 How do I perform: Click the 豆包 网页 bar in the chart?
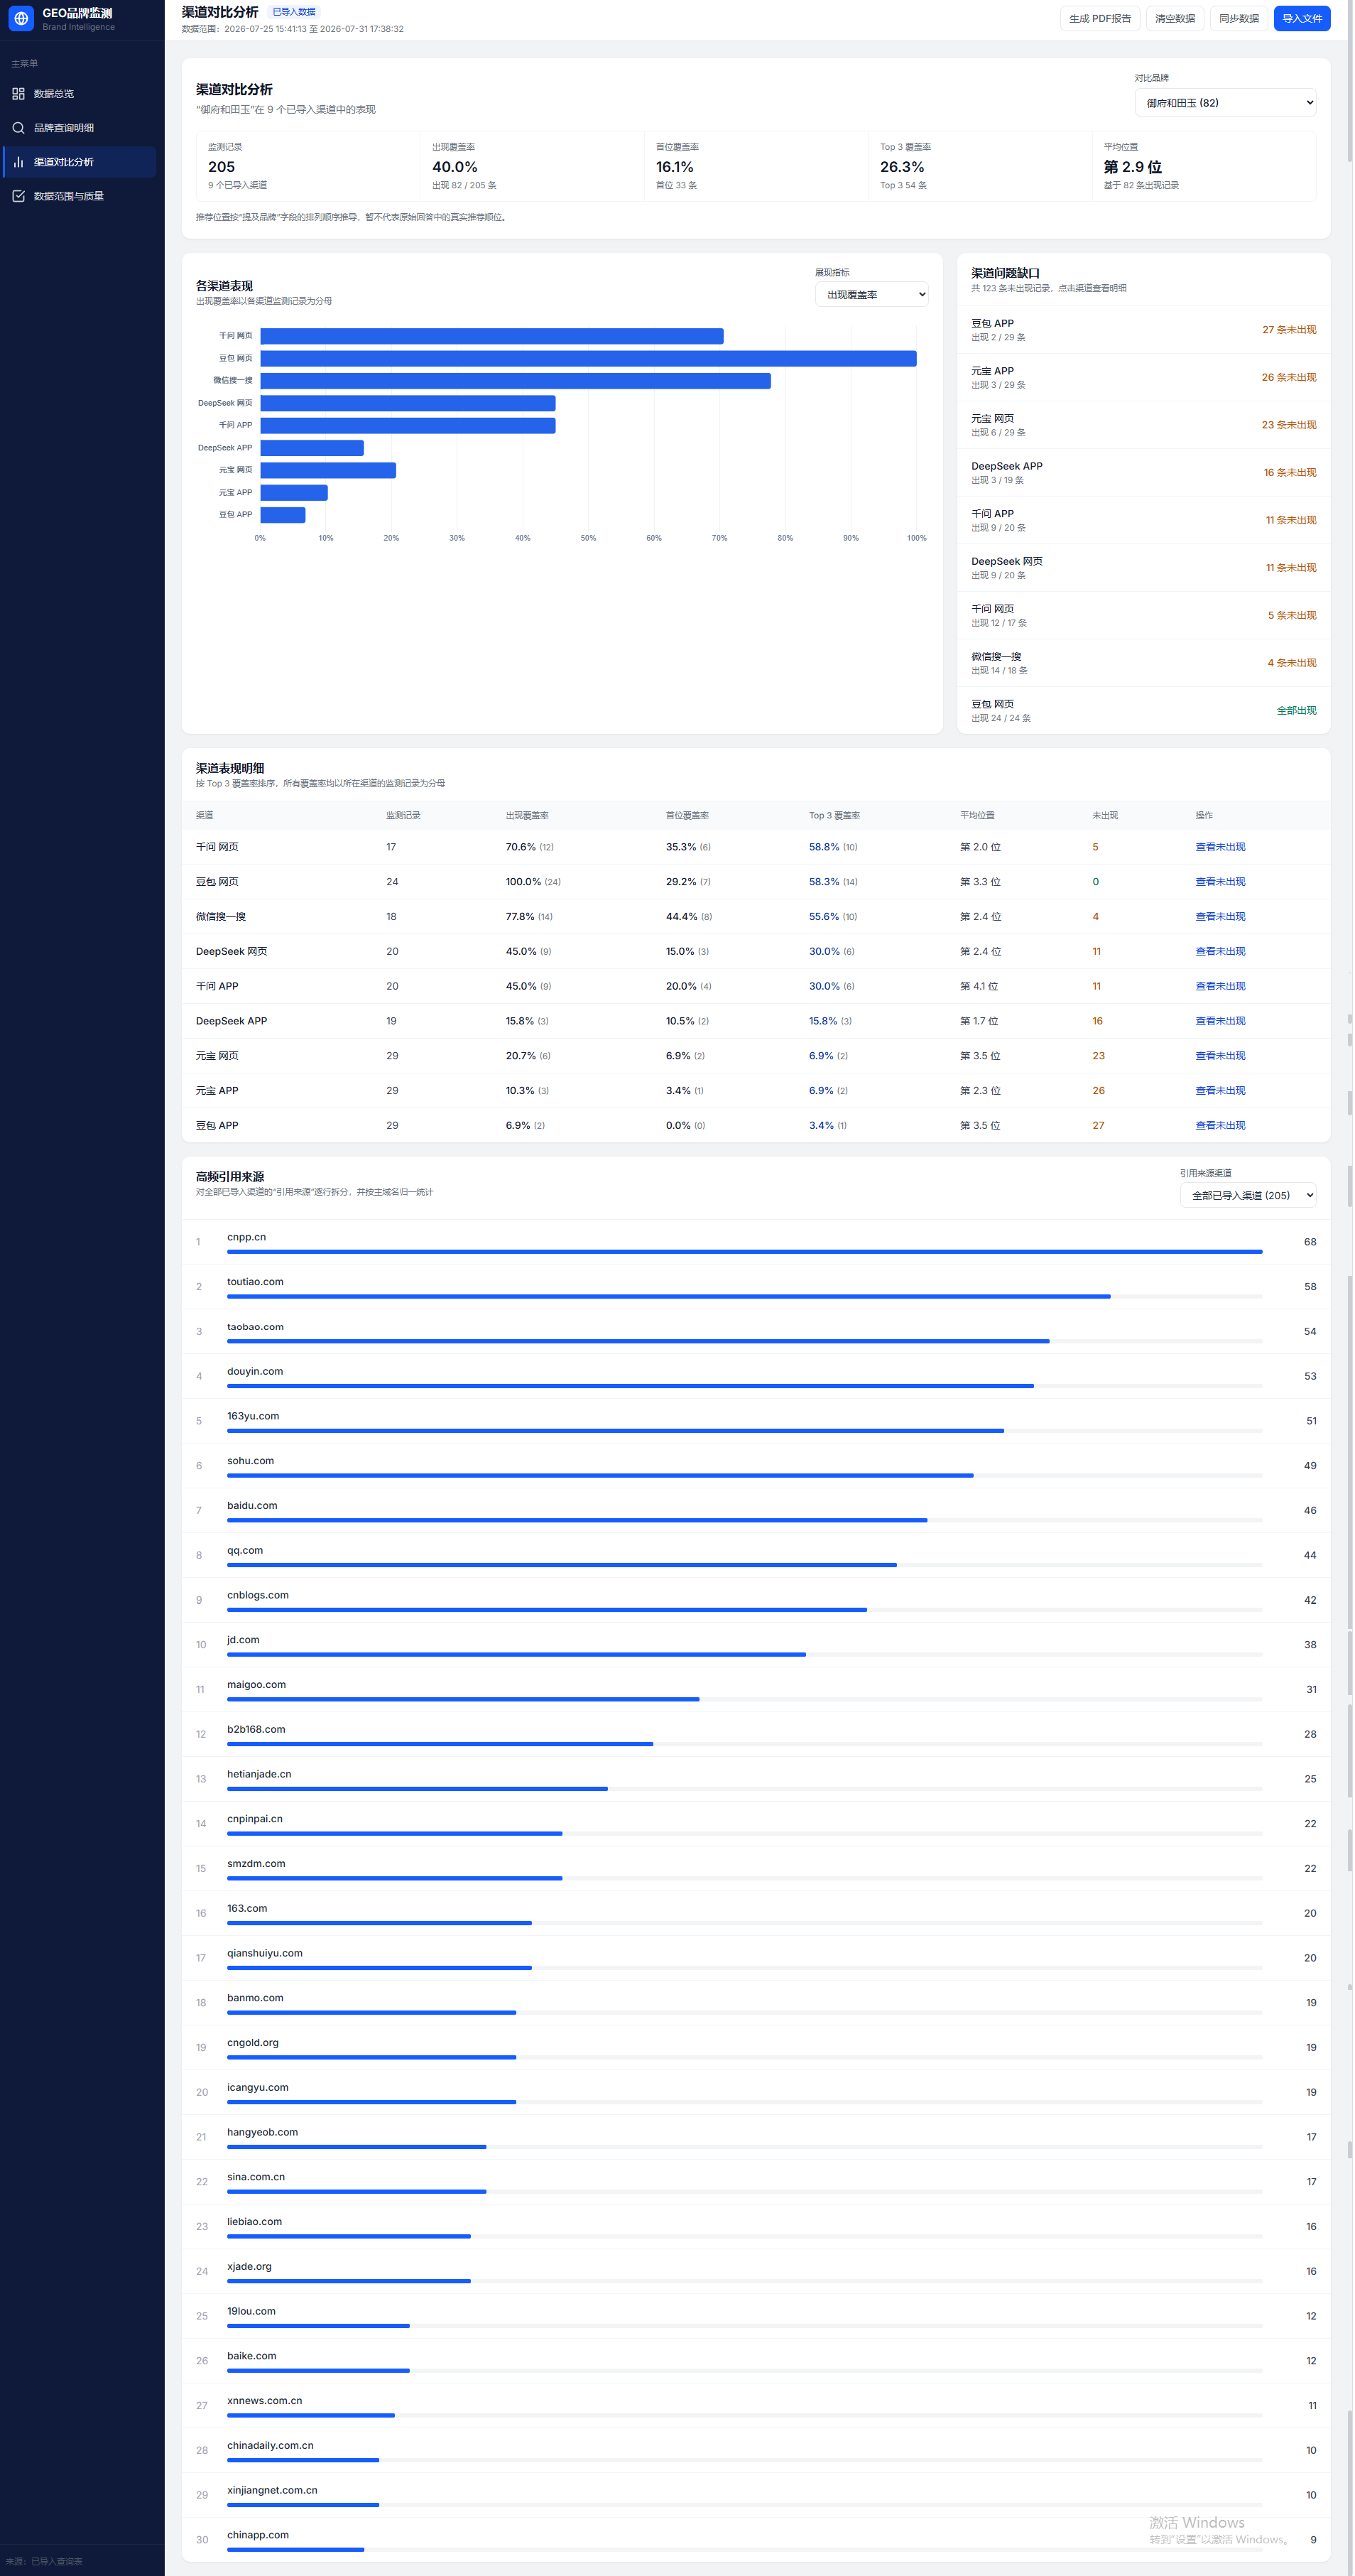click(589, 359)
